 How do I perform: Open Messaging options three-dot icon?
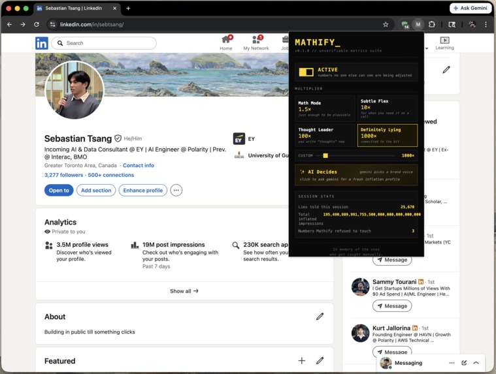(452, 363)
